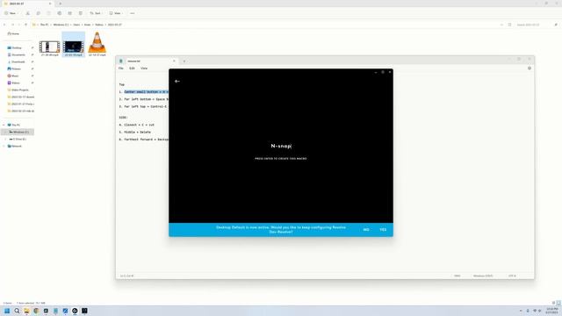Open the View dropdown in File Explorer toolbar
Screen dimensions: 562x316
(115, 13)
